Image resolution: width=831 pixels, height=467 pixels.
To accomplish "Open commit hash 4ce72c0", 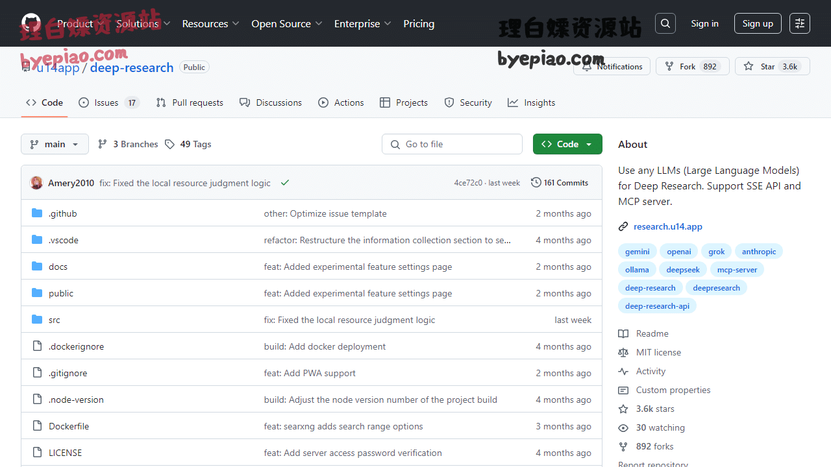I will click(468, 183).
